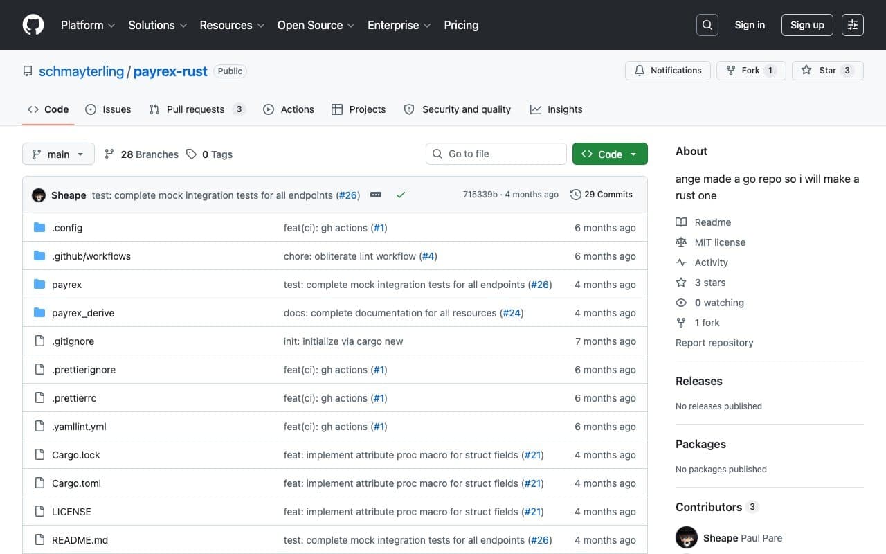
Task: Click the Report repository link
Action: [714, 343]
